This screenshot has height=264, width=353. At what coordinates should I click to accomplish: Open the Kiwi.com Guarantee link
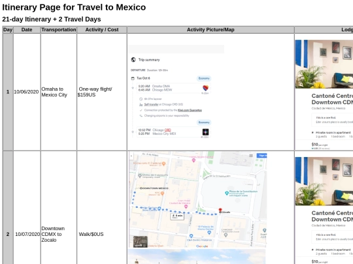(x=190, y=110)
